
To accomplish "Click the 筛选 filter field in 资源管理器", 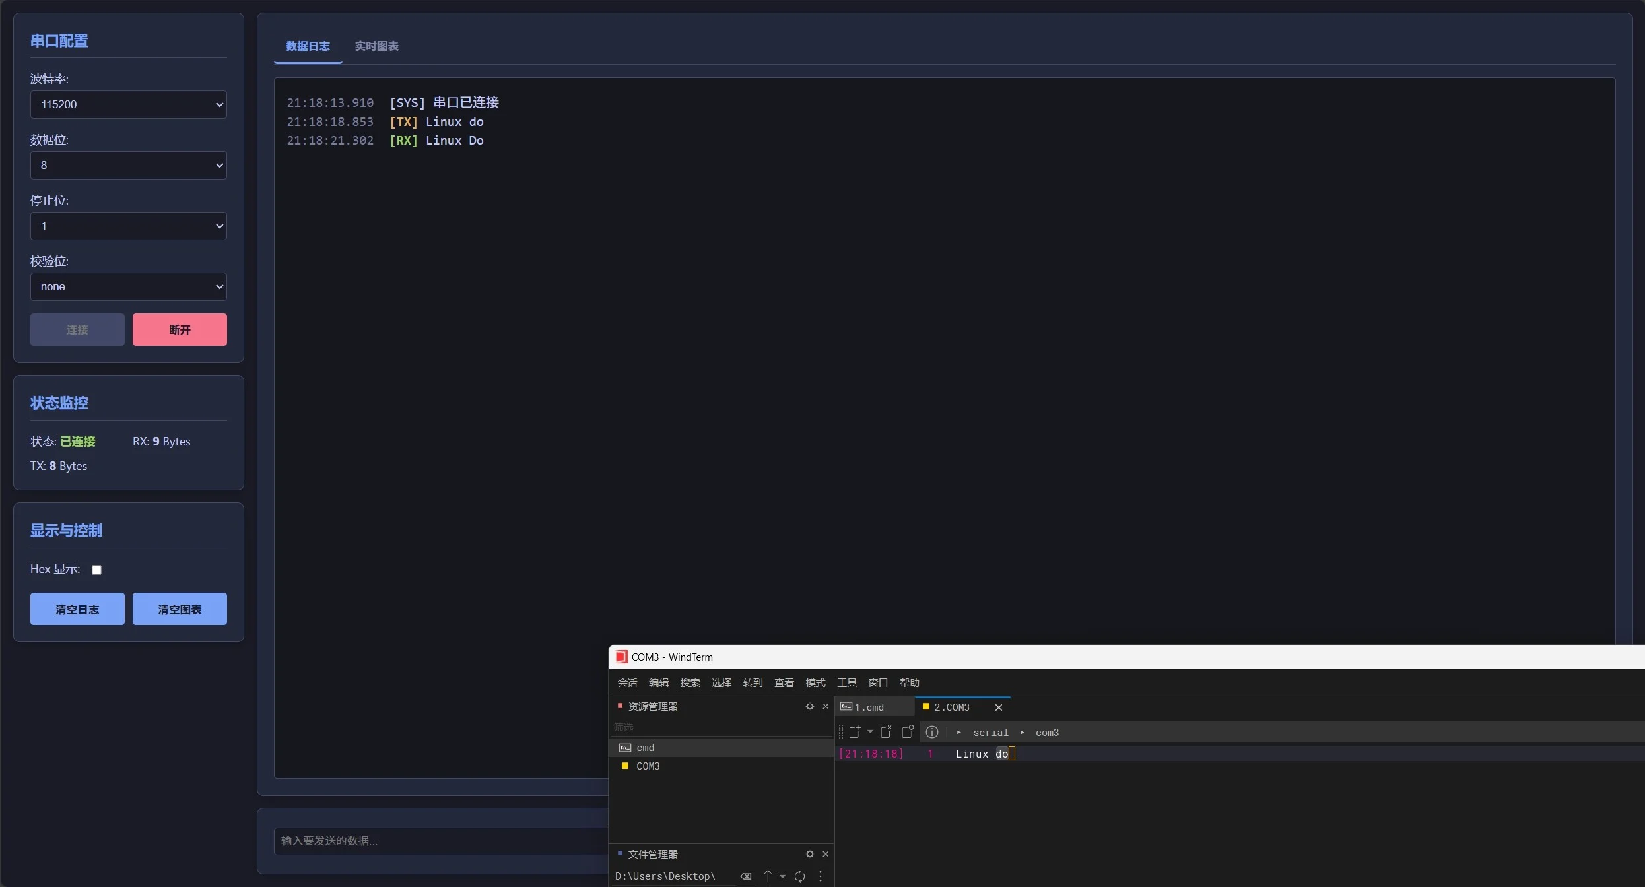I will (x=721, y=727).
